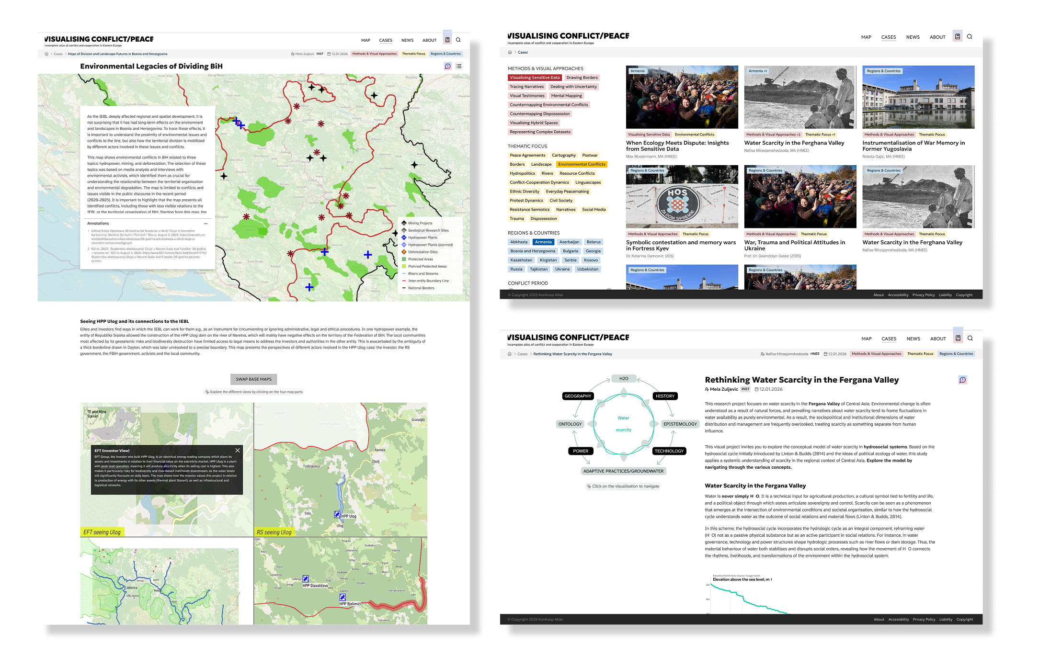The width and height of the screenshot is (1039, 655).
Task: Collapse the Annotations section in the map text panel
Action: [206, 224]
